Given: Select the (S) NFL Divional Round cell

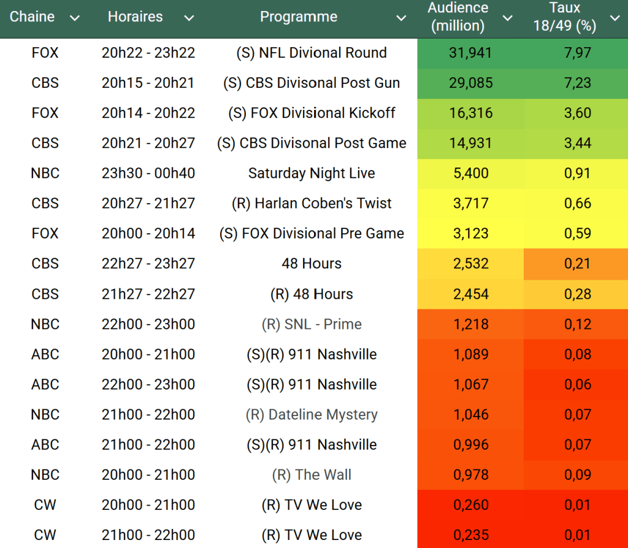Looking at the screenshot, I should [312, 53].
